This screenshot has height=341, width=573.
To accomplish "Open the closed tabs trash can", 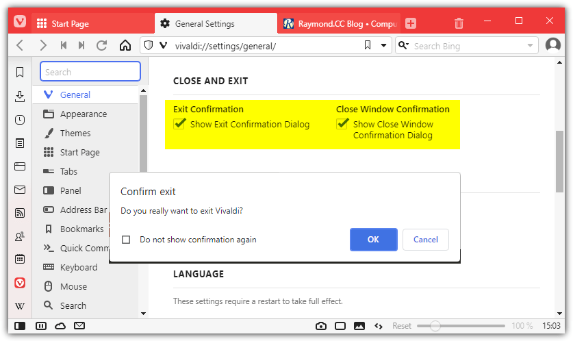I will 459,23.
